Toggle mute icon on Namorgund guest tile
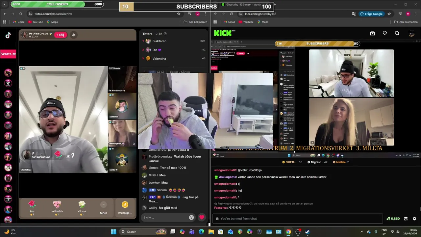Image resolution: width=421 pixels, height=237 pixels. (134, 144)
